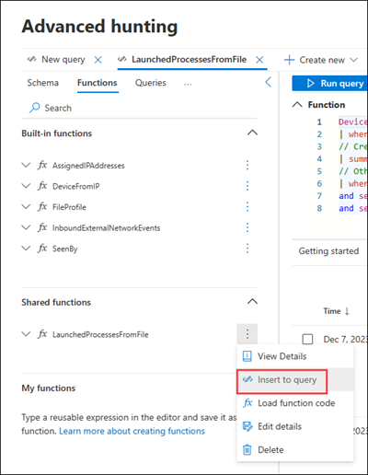368x475 pixels.
Task: Open the three-dot menu for DeviceFromIP
Action: click(x=247, y=186)
